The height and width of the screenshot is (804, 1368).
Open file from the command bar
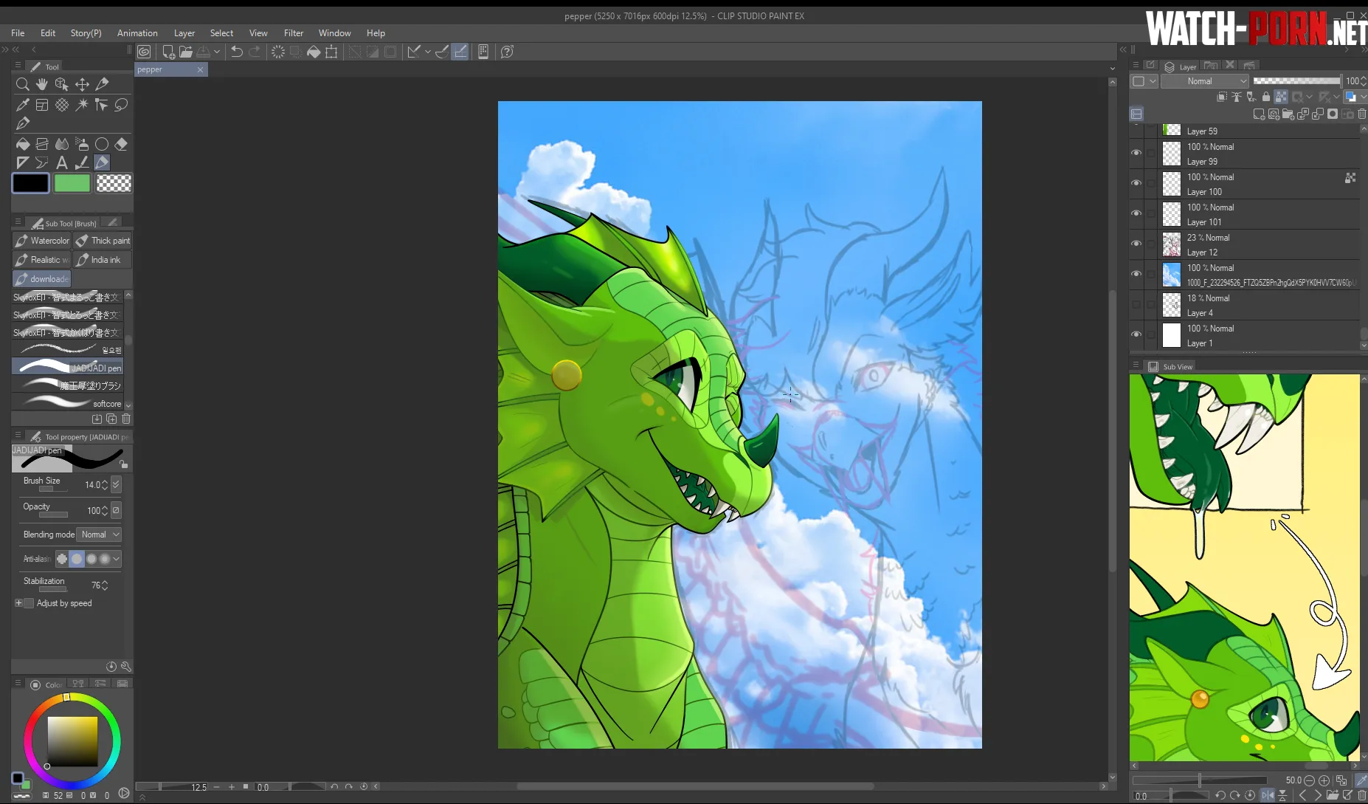click(x=186, y=52)
